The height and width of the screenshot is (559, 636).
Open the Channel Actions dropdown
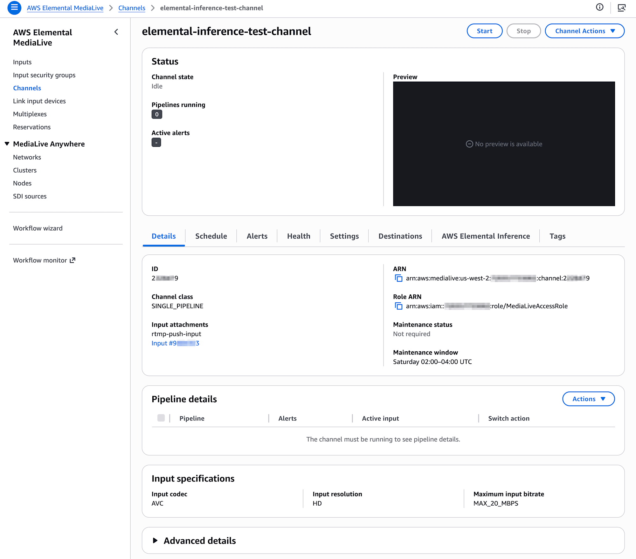point(584,31)
